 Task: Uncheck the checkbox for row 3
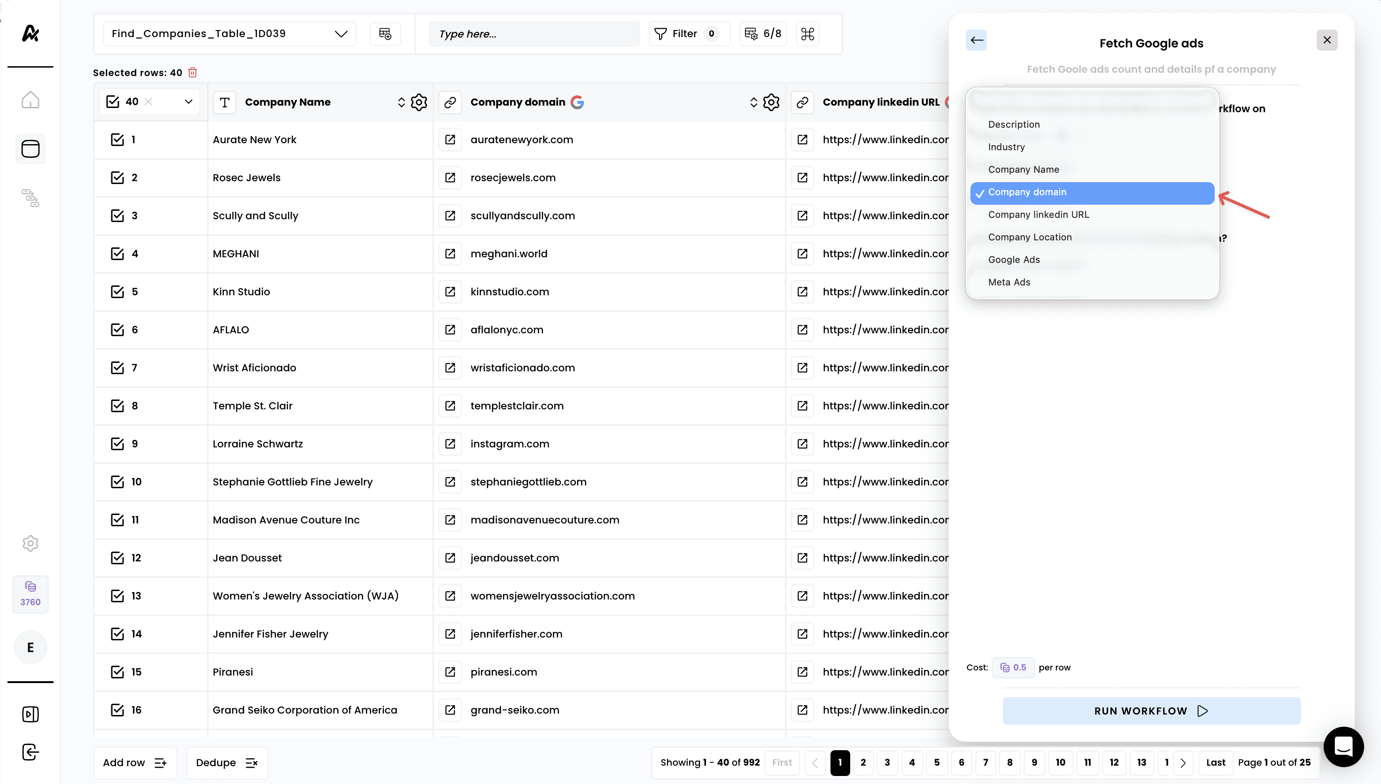117,215
